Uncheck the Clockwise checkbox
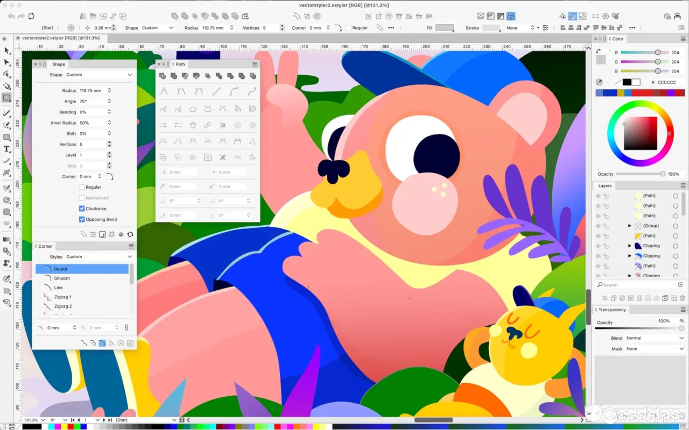 point(82,209)
